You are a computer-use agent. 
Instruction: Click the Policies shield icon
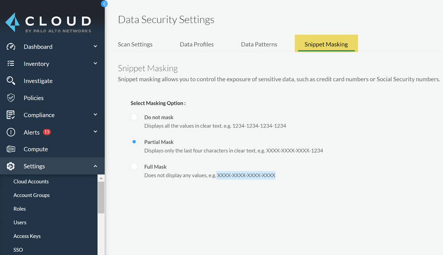pos(11,98)
